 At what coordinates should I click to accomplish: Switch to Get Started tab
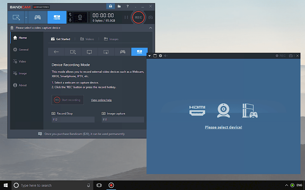60,39
